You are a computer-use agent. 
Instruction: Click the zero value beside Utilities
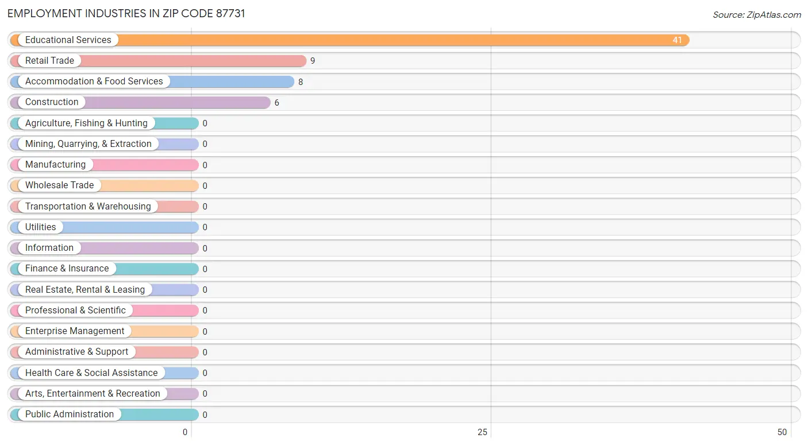(205, 227)
